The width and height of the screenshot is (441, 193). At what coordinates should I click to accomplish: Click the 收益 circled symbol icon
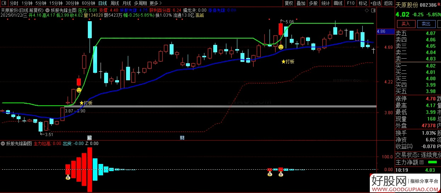coord(410,146)
